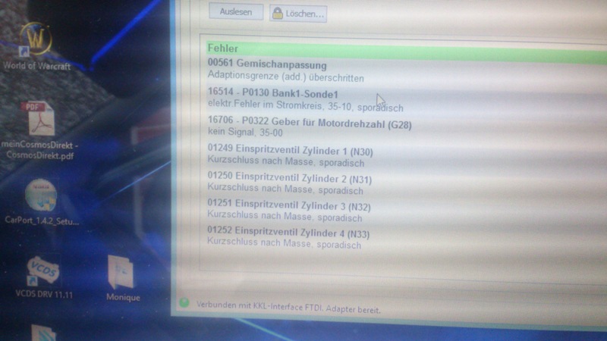Open the VCDS DRV 11.11 shortcut
Viewport: 607px width, 341px height.
(42, 271)
